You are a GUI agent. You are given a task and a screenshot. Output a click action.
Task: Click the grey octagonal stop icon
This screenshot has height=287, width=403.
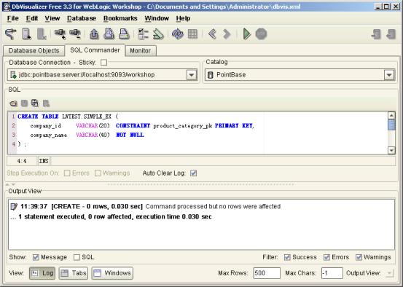pos(261,34)
